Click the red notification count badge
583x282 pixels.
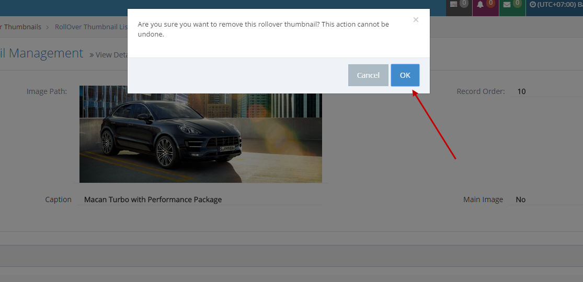coord(490,3)
